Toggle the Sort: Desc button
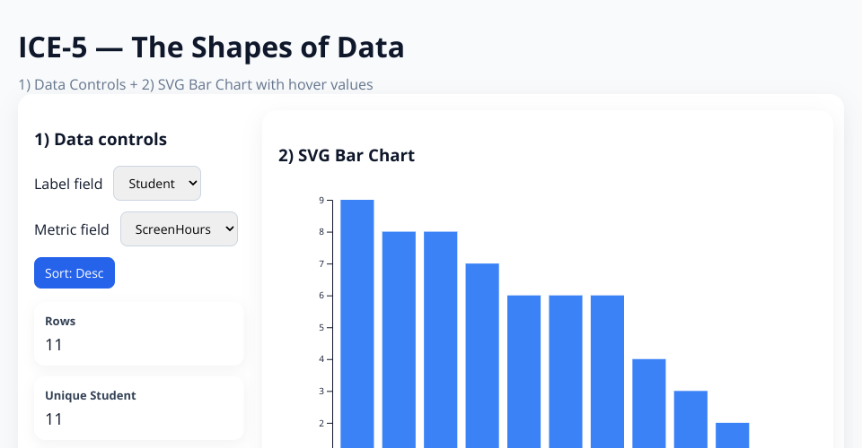The height and width of the screenshot is (448, 862). (75, 272)
